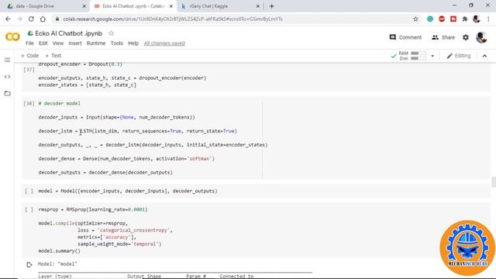Open the Files folder sidebar icon

tap(7, 93)
